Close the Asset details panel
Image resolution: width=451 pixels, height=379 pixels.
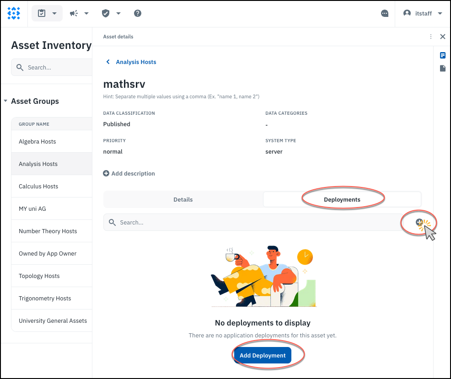tap(442, 37)
